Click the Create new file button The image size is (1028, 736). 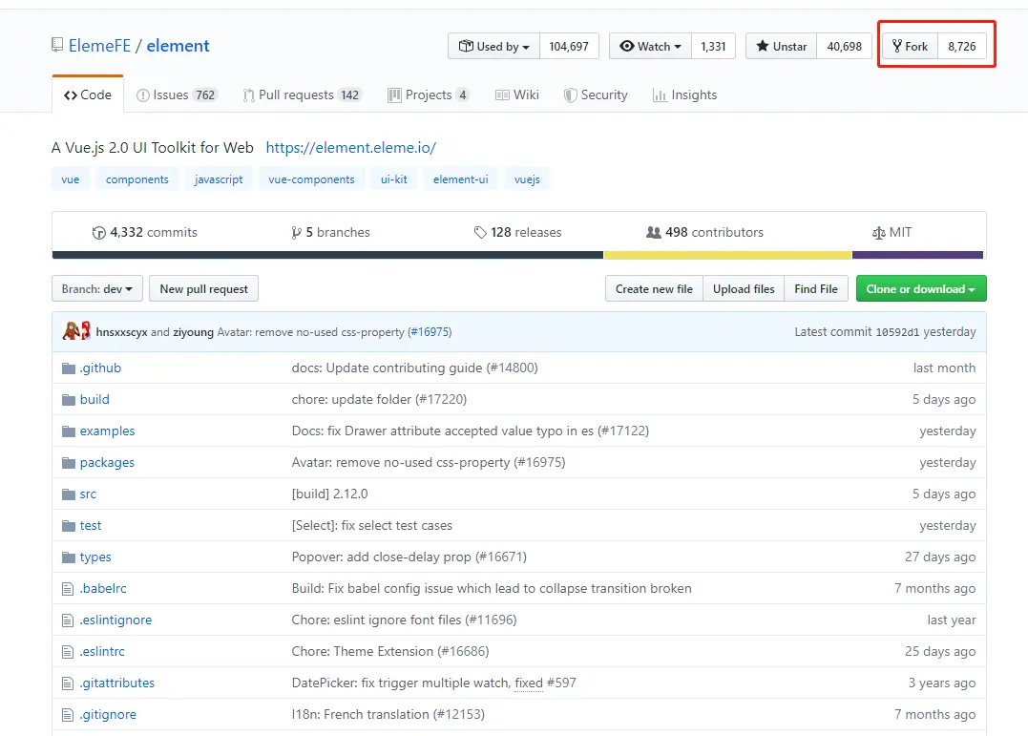point(654,288)
